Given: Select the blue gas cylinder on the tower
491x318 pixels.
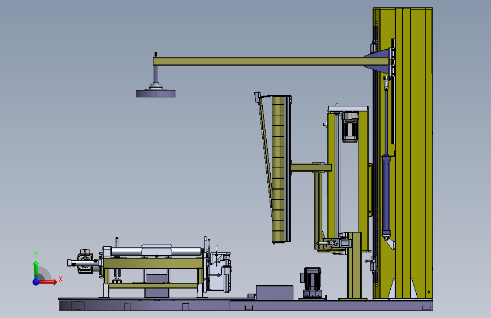Looking at the screenshot, I should point(386,197).
